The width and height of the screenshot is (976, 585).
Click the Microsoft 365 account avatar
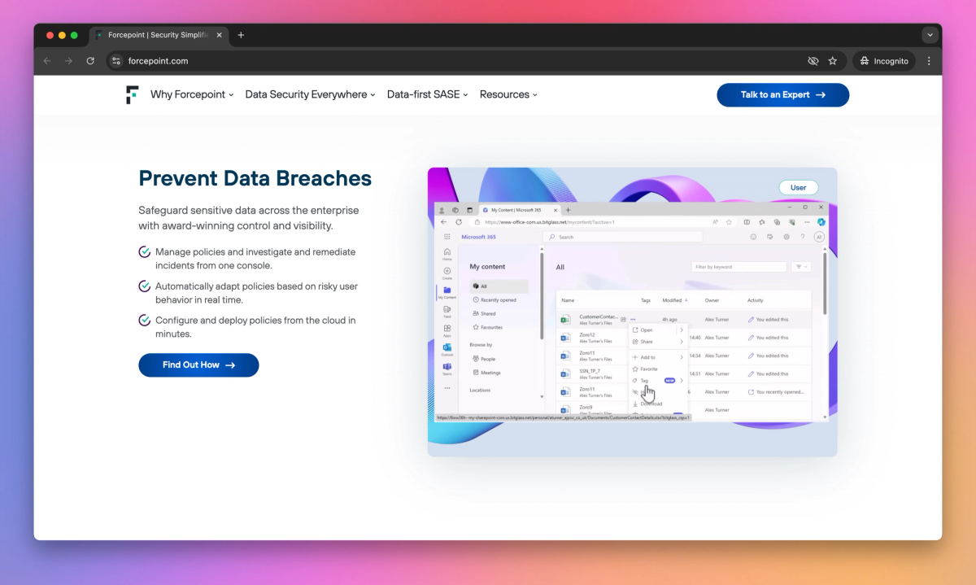(819, 237)
